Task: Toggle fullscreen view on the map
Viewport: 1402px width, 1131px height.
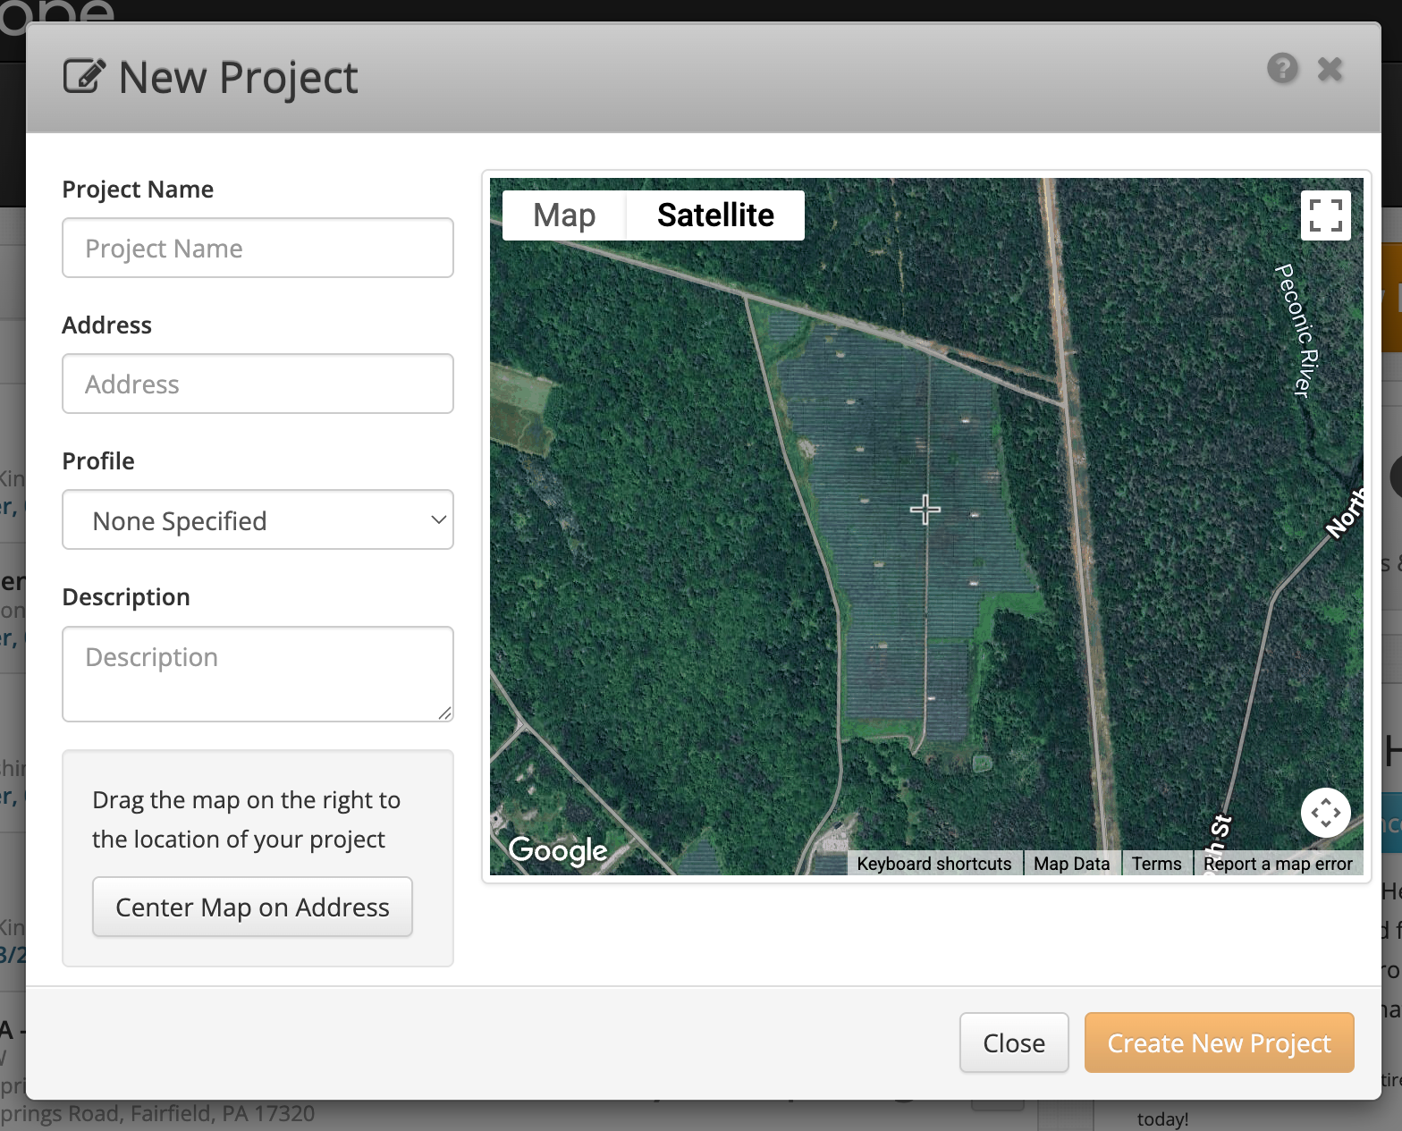Action: tap(1325, 215)
